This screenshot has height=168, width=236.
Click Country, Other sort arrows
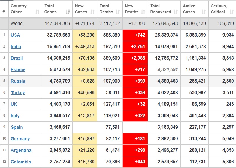click(x=37, y=12)
